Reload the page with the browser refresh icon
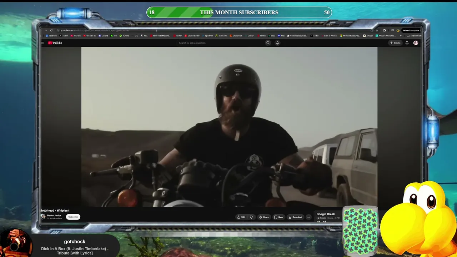Viewport: 457px width, 257px height. [51, 30]
